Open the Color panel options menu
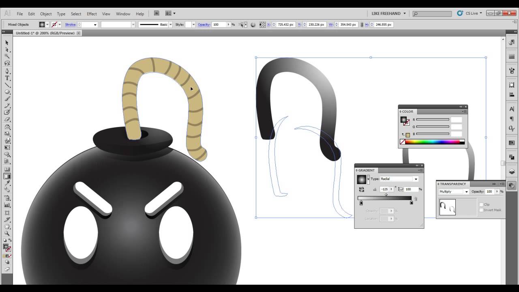Viewport: 519px width, 292px height. [465, 112]
